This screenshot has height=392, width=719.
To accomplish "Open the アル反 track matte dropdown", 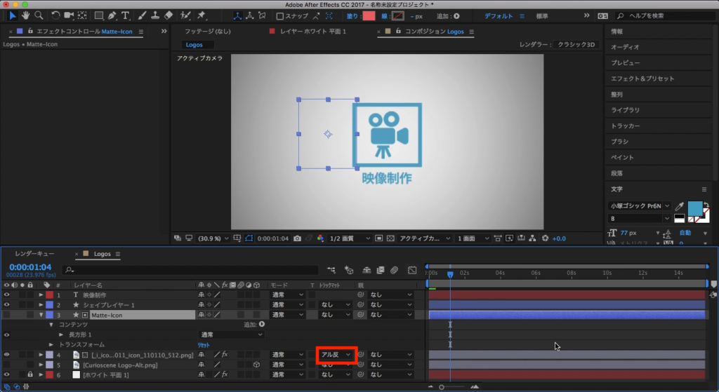I will coord(336,355).
